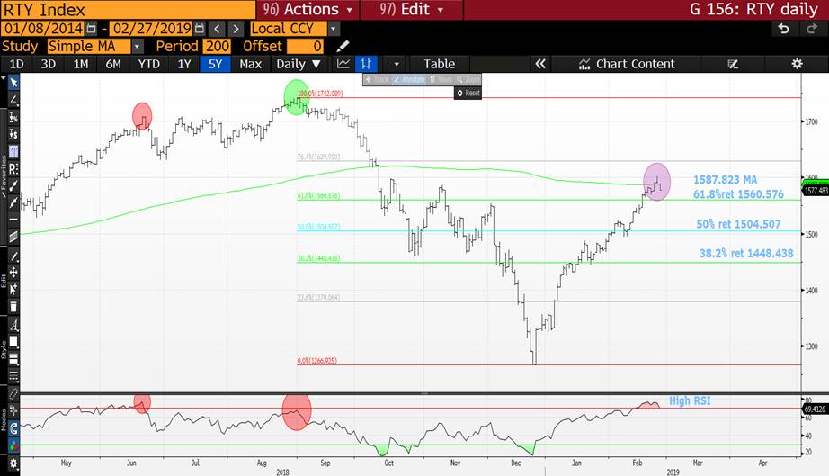Select the 1M range tab
Viewport: 829px width, 476px height.
[x=80, y=64]
